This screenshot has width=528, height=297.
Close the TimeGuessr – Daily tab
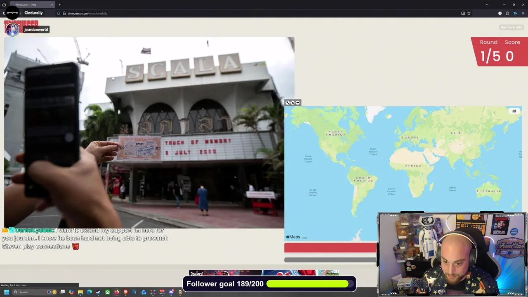pos(52,5)
